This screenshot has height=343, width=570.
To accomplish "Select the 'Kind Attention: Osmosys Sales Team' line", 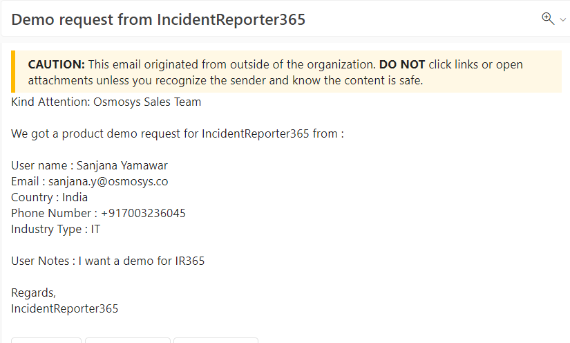I will coord(106,102).
